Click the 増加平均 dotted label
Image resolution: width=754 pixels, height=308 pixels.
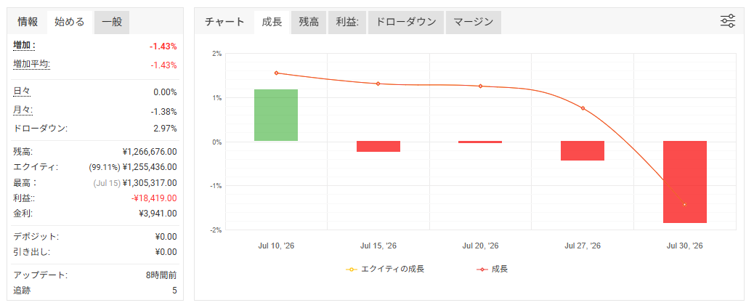tap(32, 65)
